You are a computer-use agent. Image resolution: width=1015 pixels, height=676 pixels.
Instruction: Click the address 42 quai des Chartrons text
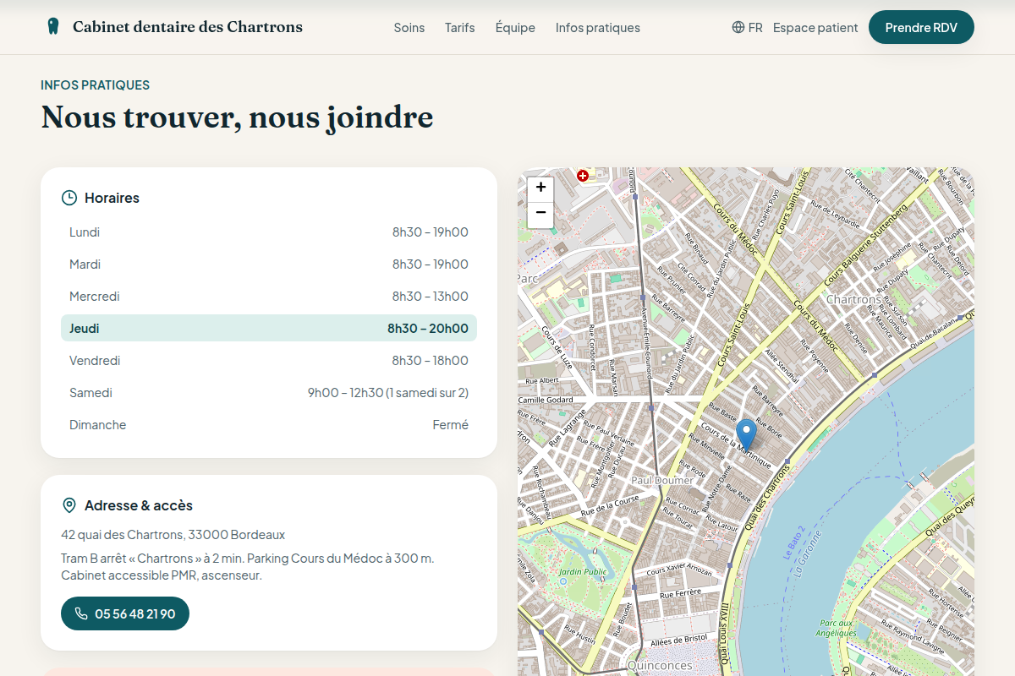(173, 535)
